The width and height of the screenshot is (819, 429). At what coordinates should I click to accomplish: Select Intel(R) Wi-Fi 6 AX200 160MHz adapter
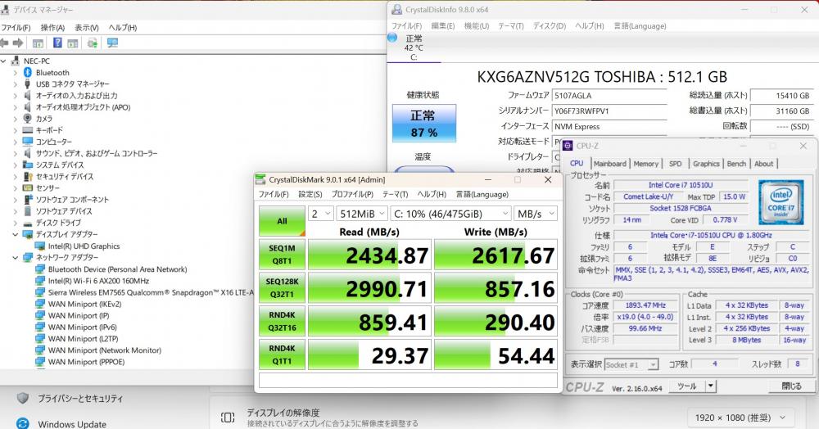[x=99, y=281]
